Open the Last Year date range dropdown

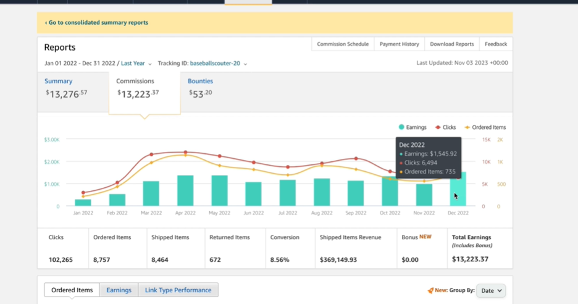click(x=133, y=64)
